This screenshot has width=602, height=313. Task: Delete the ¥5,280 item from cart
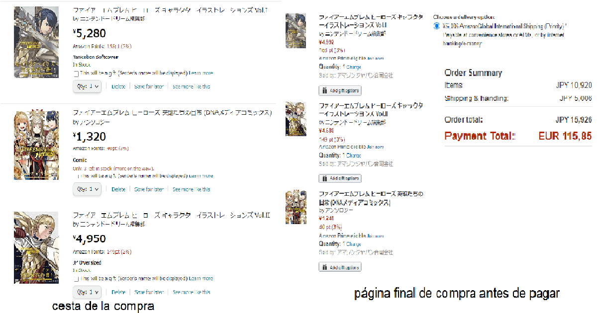point(118,86)
